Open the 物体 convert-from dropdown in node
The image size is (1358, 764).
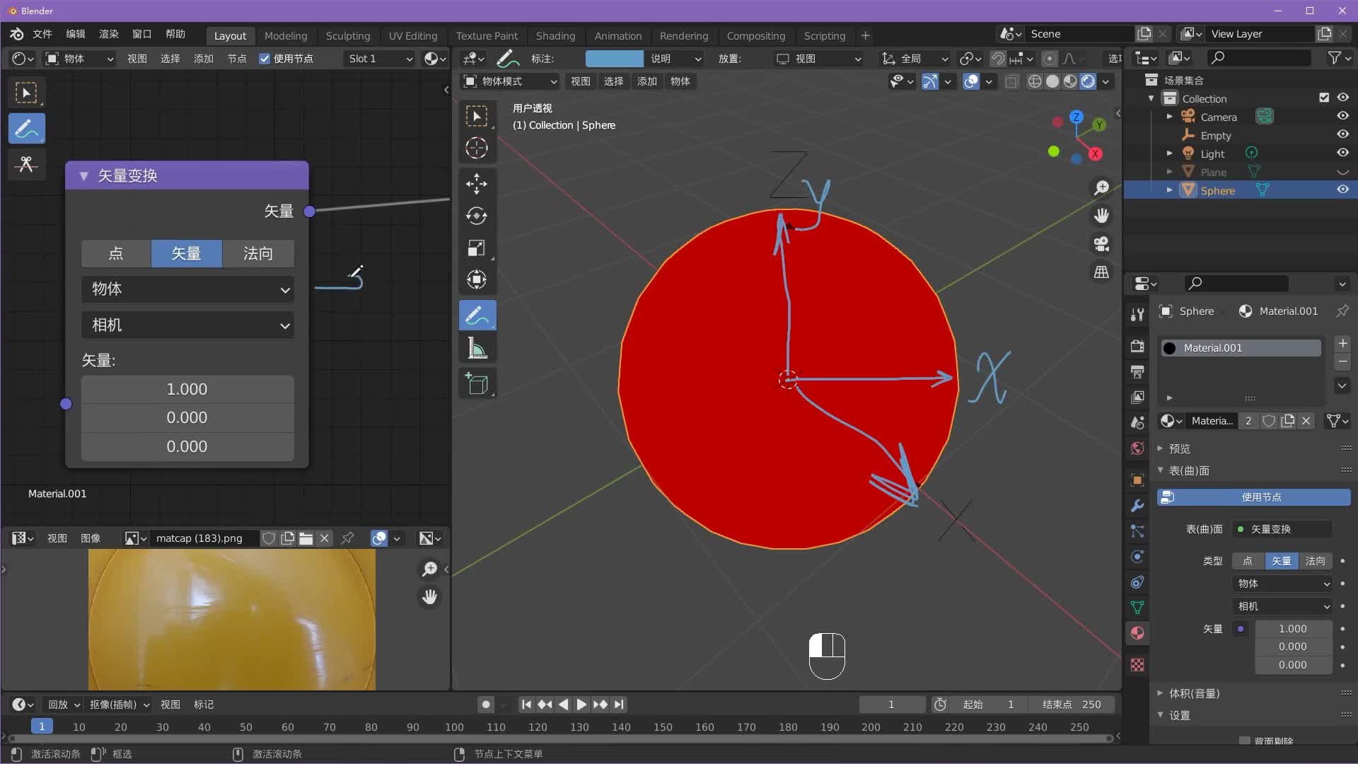[187, 289]
